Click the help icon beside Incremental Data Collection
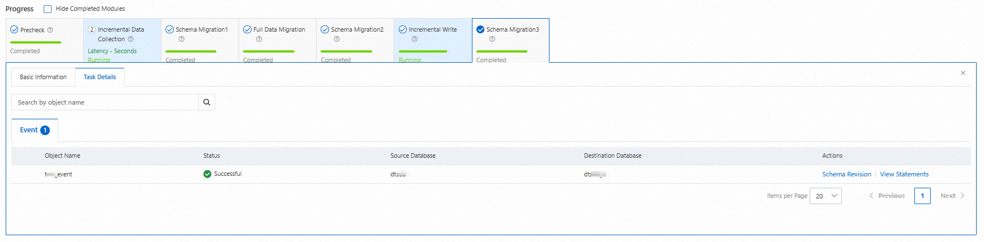The width and height of the screenshot is (984, 242). pyautogui.click(x=131, y=39)
